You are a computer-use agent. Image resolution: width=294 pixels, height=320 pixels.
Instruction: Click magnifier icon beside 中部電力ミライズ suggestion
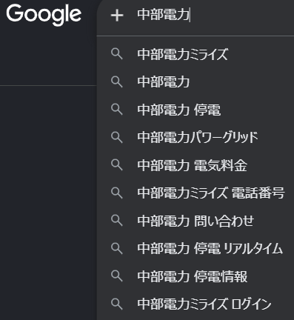(x=117, y=54)
